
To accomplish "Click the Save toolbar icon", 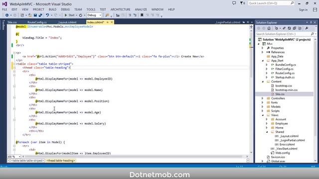I will pos(35,15).
